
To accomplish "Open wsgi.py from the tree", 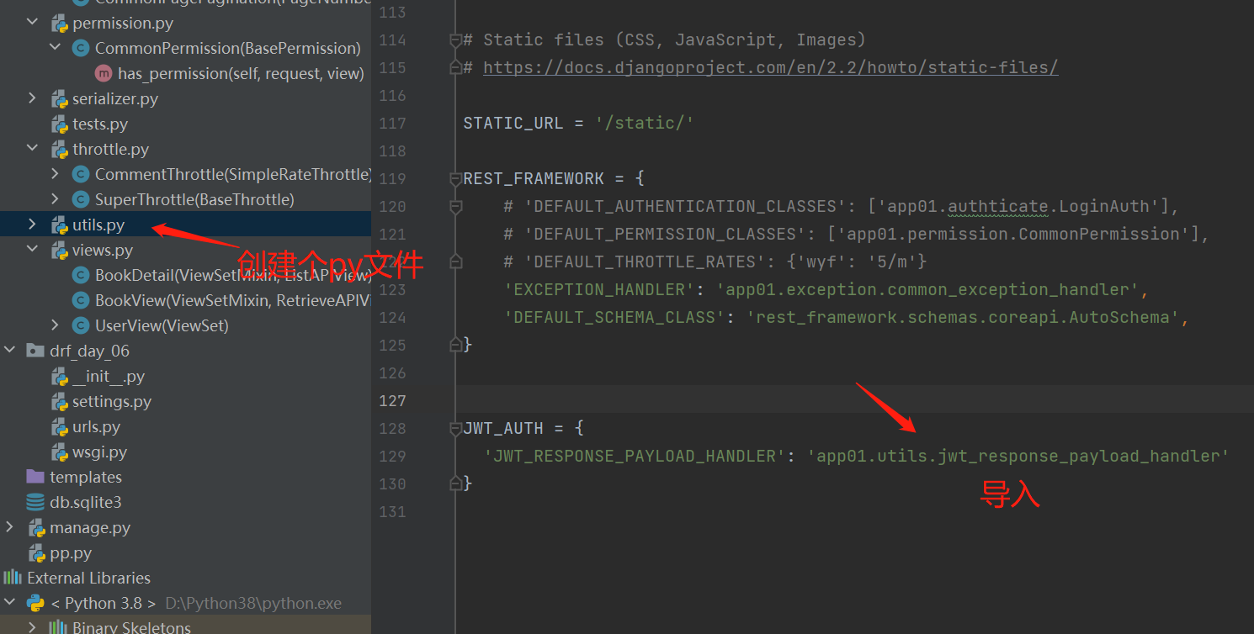I will pos(99,452).
